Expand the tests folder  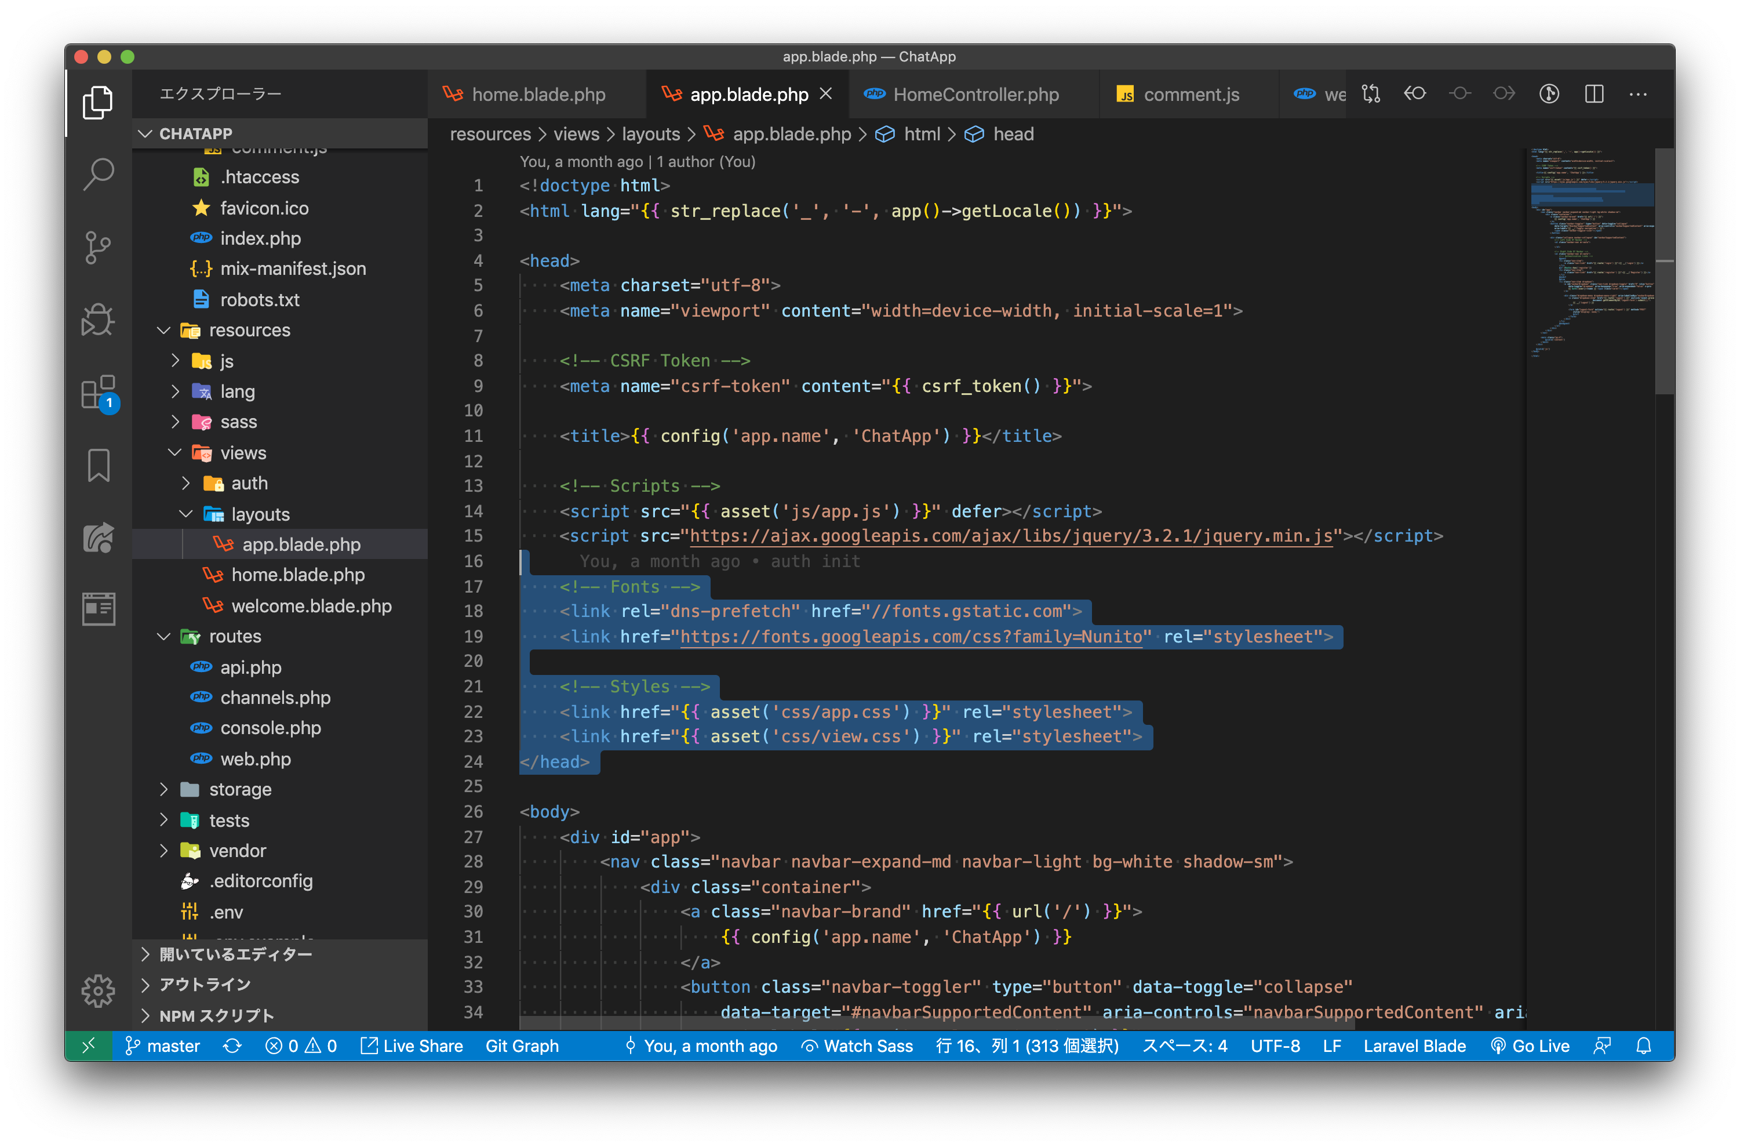click(281, 821)
